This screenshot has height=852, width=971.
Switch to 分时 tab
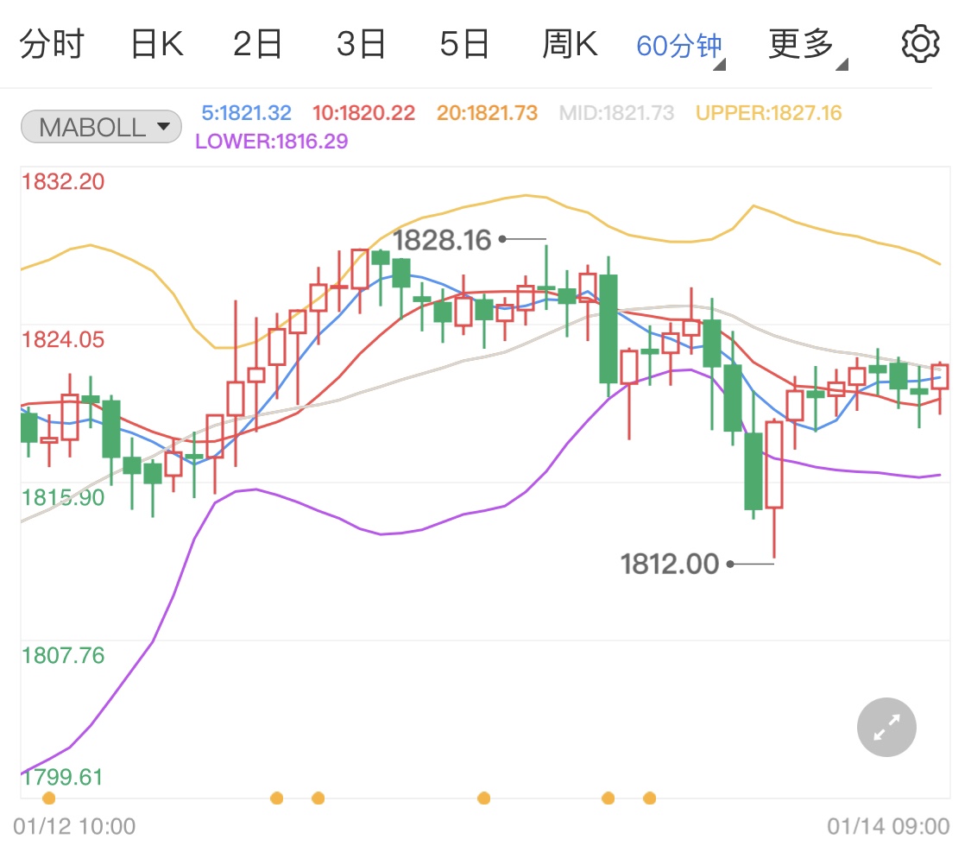[51, 44]
